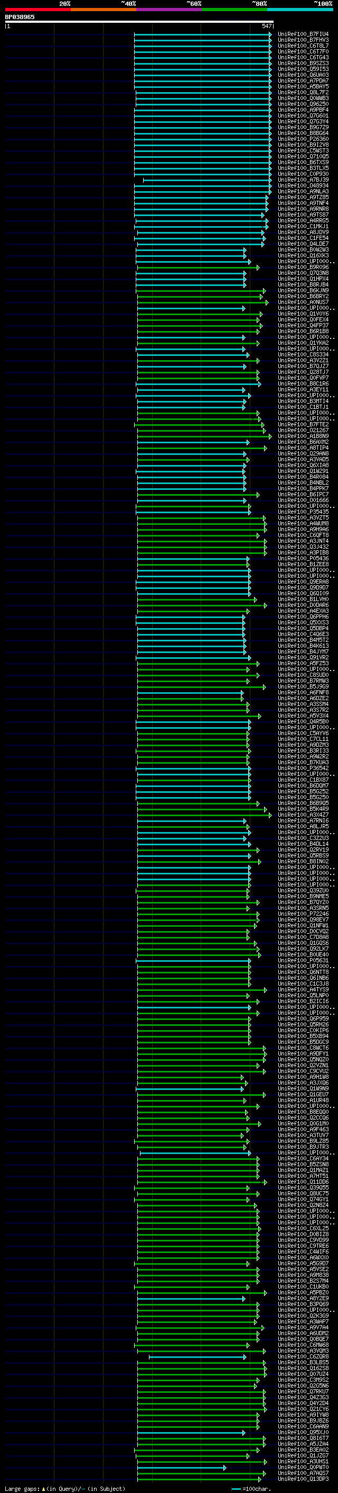The image size is (338, 1493).
Task: Select label UniRef100_Q4LDE7
Action: pyautogui.click(x=303, y=244)
